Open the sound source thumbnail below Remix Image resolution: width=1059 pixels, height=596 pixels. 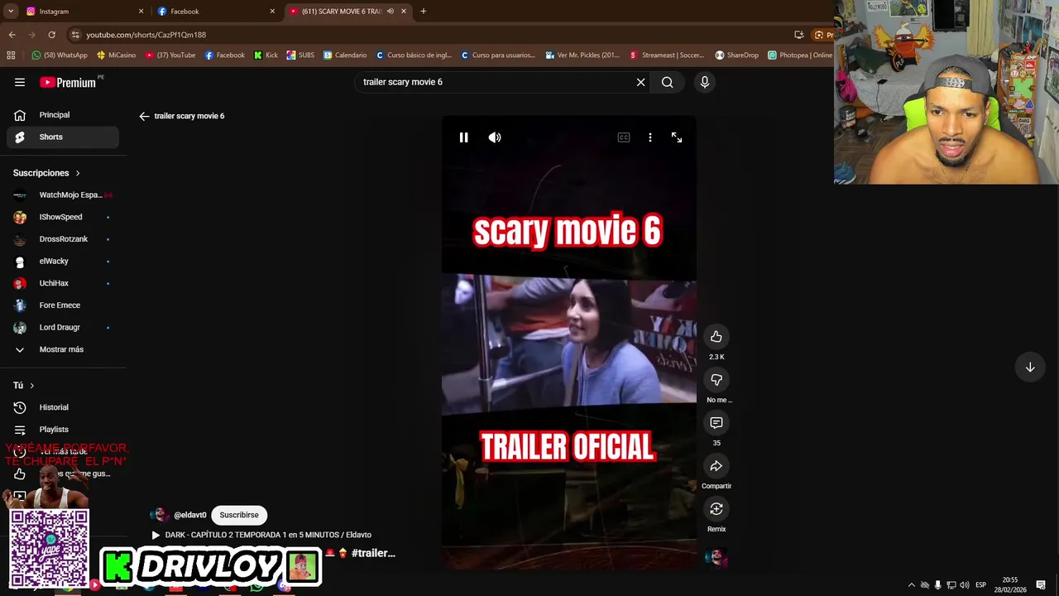point(716,557)
